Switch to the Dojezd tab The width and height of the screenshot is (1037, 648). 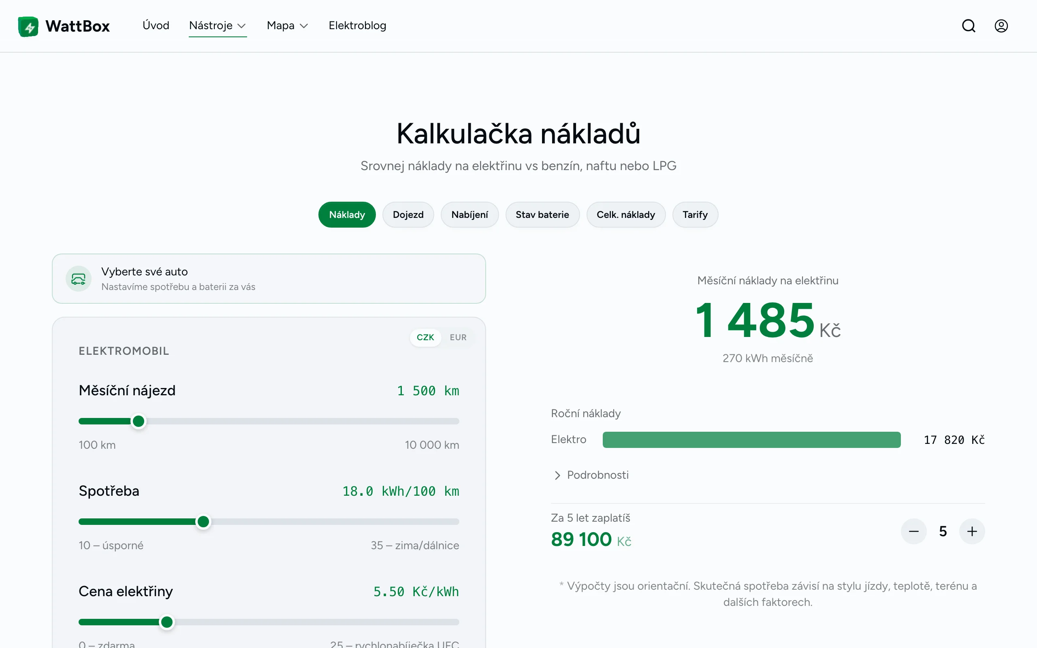(x=408, y=215)
